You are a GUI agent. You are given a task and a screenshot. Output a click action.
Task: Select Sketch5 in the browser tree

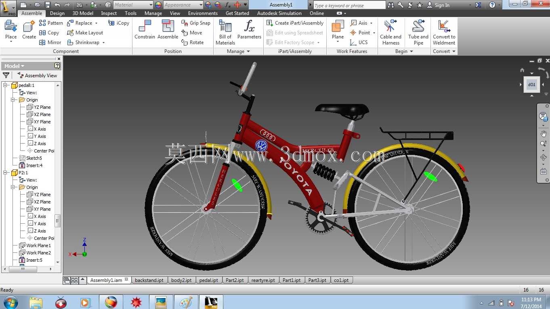pyautogui.click(x=31, y=158)
